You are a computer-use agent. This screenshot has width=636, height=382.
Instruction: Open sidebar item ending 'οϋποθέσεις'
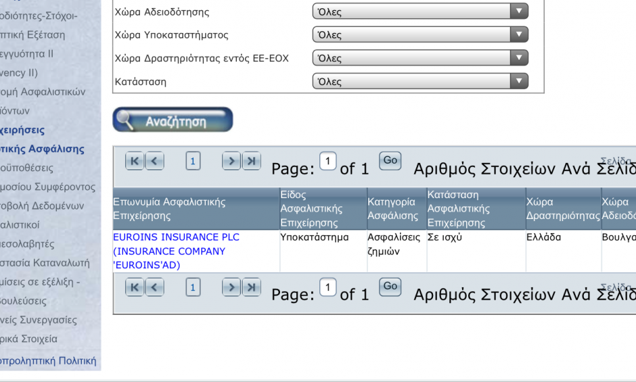pos(27,168)
